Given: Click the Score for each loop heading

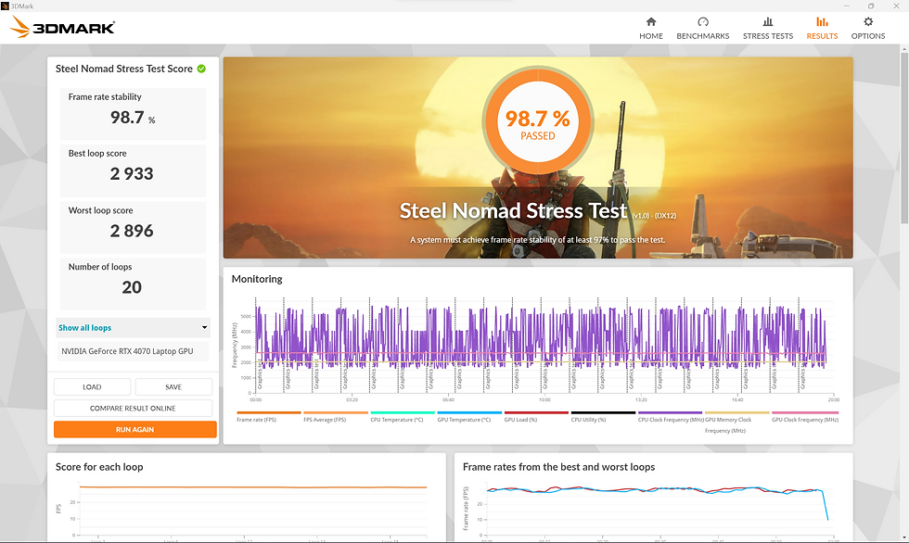Looking at the screenshot, I should tap(99, 467).
